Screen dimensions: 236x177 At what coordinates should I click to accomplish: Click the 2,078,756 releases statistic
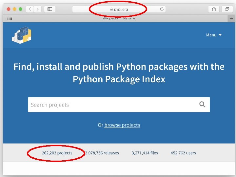tap(102, 153)
